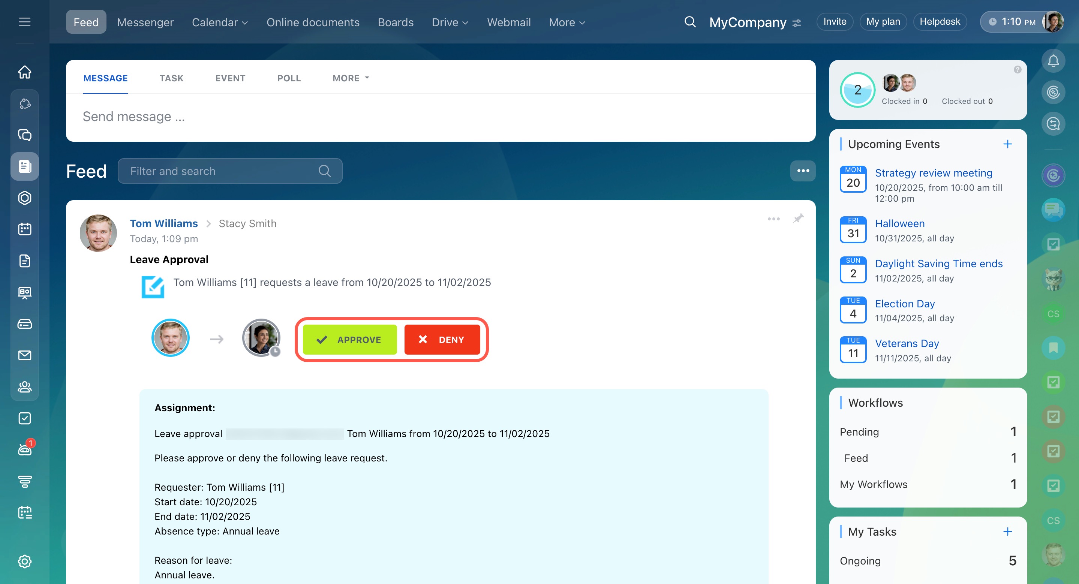
Task: Click the green APPROVE button
Action: pos(350,340)
